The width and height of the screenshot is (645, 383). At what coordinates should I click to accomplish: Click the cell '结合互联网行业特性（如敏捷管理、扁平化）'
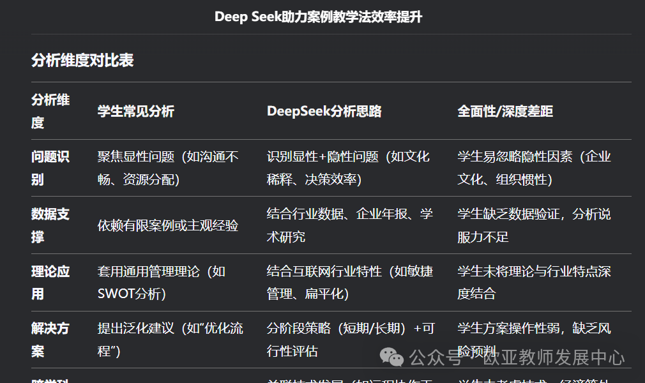click(x=350, y=282)
